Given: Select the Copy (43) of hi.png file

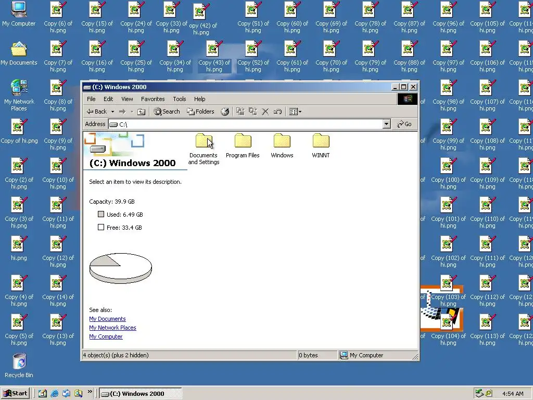Looking at the screenshot, I should [x=214, y=56].
